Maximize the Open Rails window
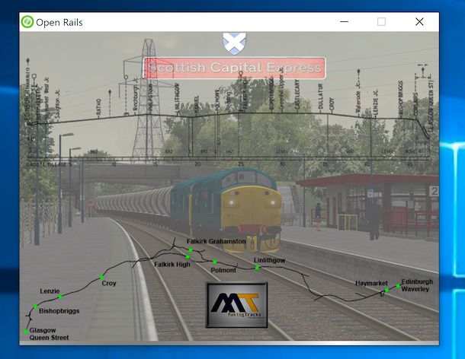 381,21
